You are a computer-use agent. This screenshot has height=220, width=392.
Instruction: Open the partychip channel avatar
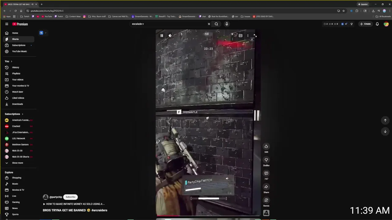[x=45, y=197]
